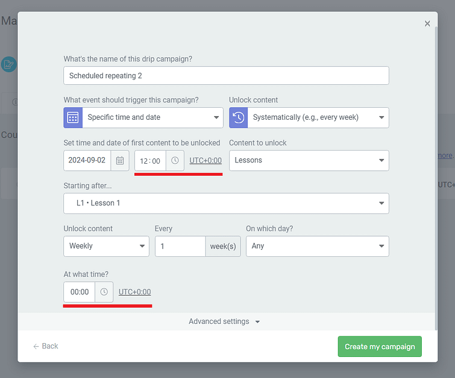Viewport: 455px width, 378px height.
Task: Expand the Advanced settings section
Action: coord(224,321)
